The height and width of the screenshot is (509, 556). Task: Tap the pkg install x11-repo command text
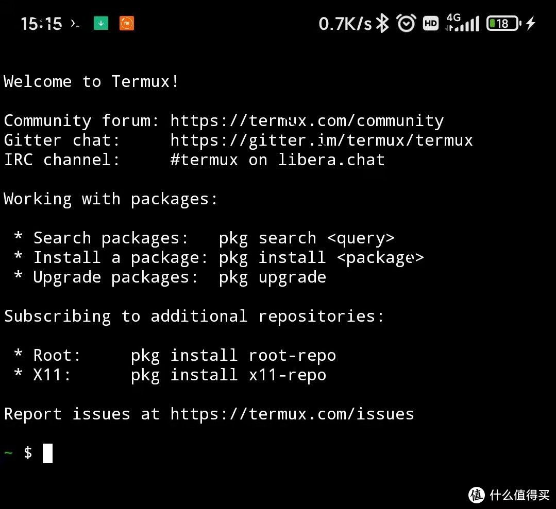click(228, 375)
